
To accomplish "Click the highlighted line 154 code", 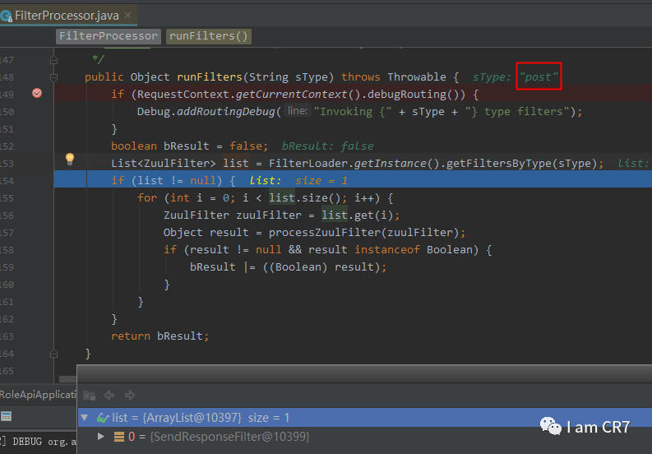I will [173, 181].
